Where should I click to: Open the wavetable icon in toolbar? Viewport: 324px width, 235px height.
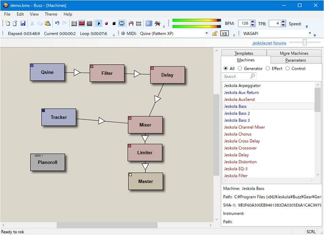[x=131, y=23]
